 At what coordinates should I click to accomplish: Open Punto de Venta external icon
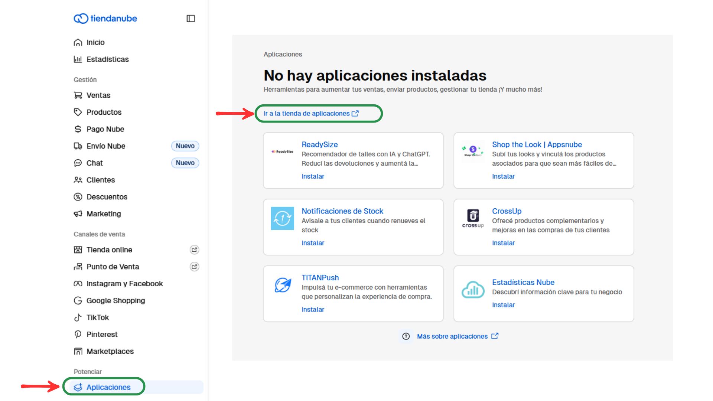point(194,267)
